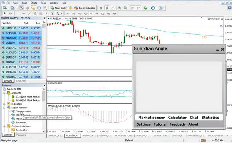
Task: Select the Trendline drawing tool
Action: pyautogui.click(x=29, y=13)
